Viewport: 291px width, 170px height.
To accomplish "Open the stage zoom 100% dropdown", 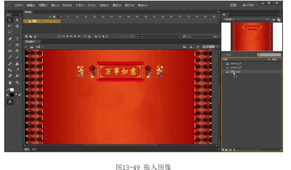I will pos(217,47).
